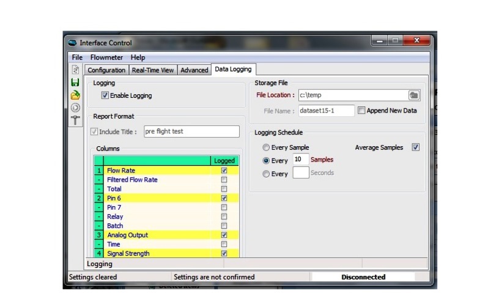Click the open folder toolbar icon

point(76,95)
